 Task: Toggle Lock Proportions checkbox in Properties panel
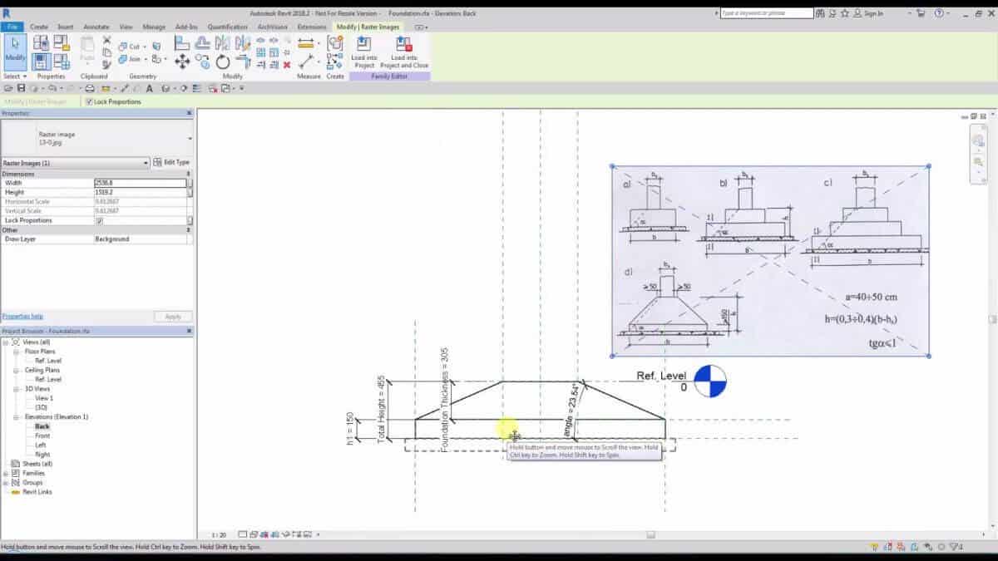[x=100, y=221]
